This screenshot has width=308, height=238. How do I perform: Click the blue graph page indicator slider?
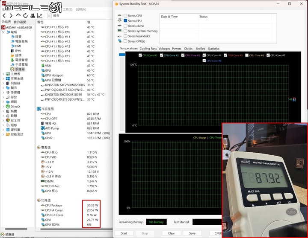coord(122,55)
